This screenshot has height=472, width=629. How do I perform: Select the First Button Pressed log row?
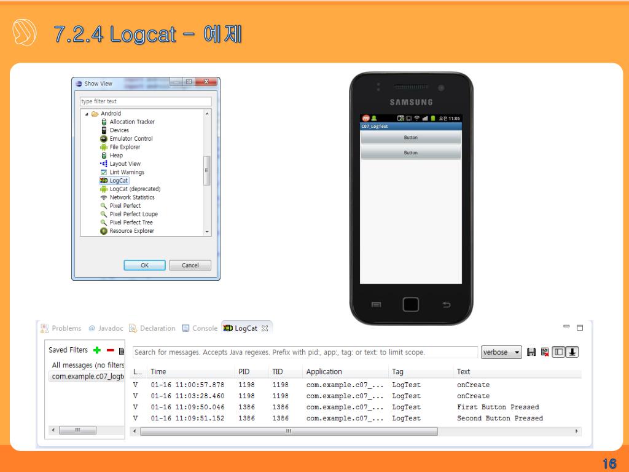pyautogui.click(x=356, y=407)
